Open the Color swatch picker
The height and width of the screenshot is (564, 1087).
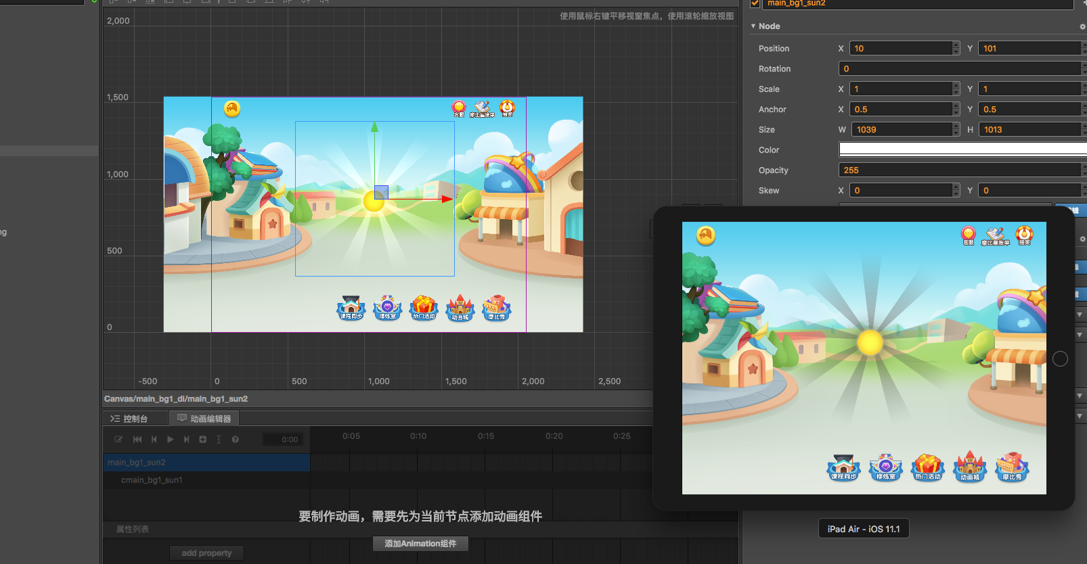coord(962,149)
